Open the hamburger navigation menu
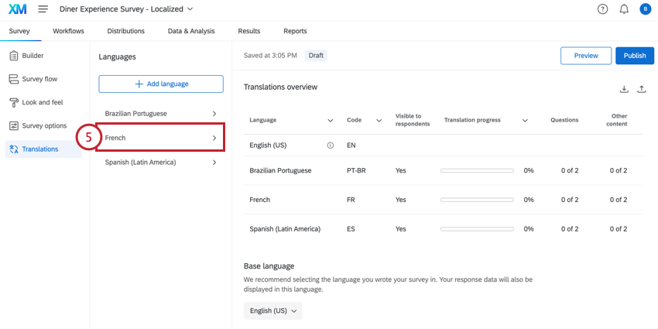The width and height of the screenshot is (658, 329). point(43,9)
